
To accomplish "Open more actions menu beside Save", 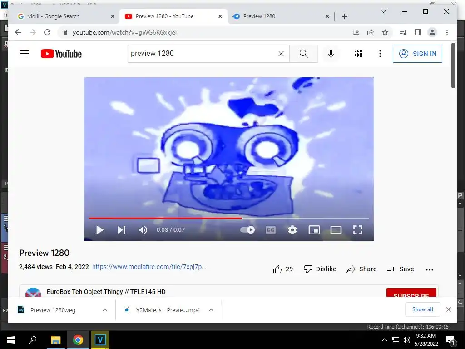I will [x=430, y=270].
